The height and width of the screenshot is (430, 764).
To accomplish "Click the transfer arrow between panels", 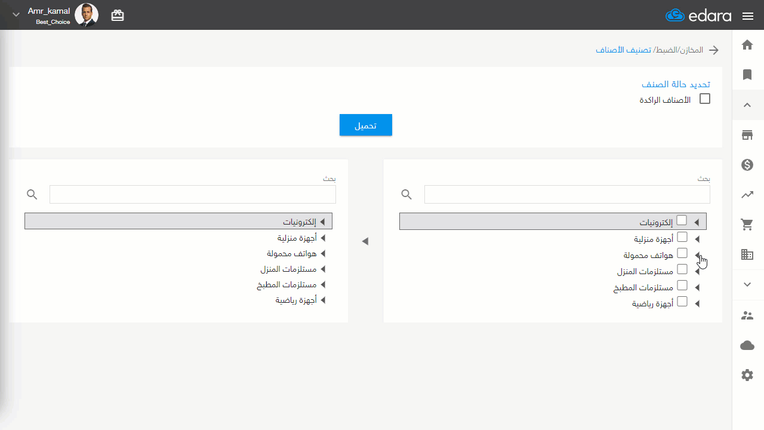I will pyautogui.click(x=365, y=241).
